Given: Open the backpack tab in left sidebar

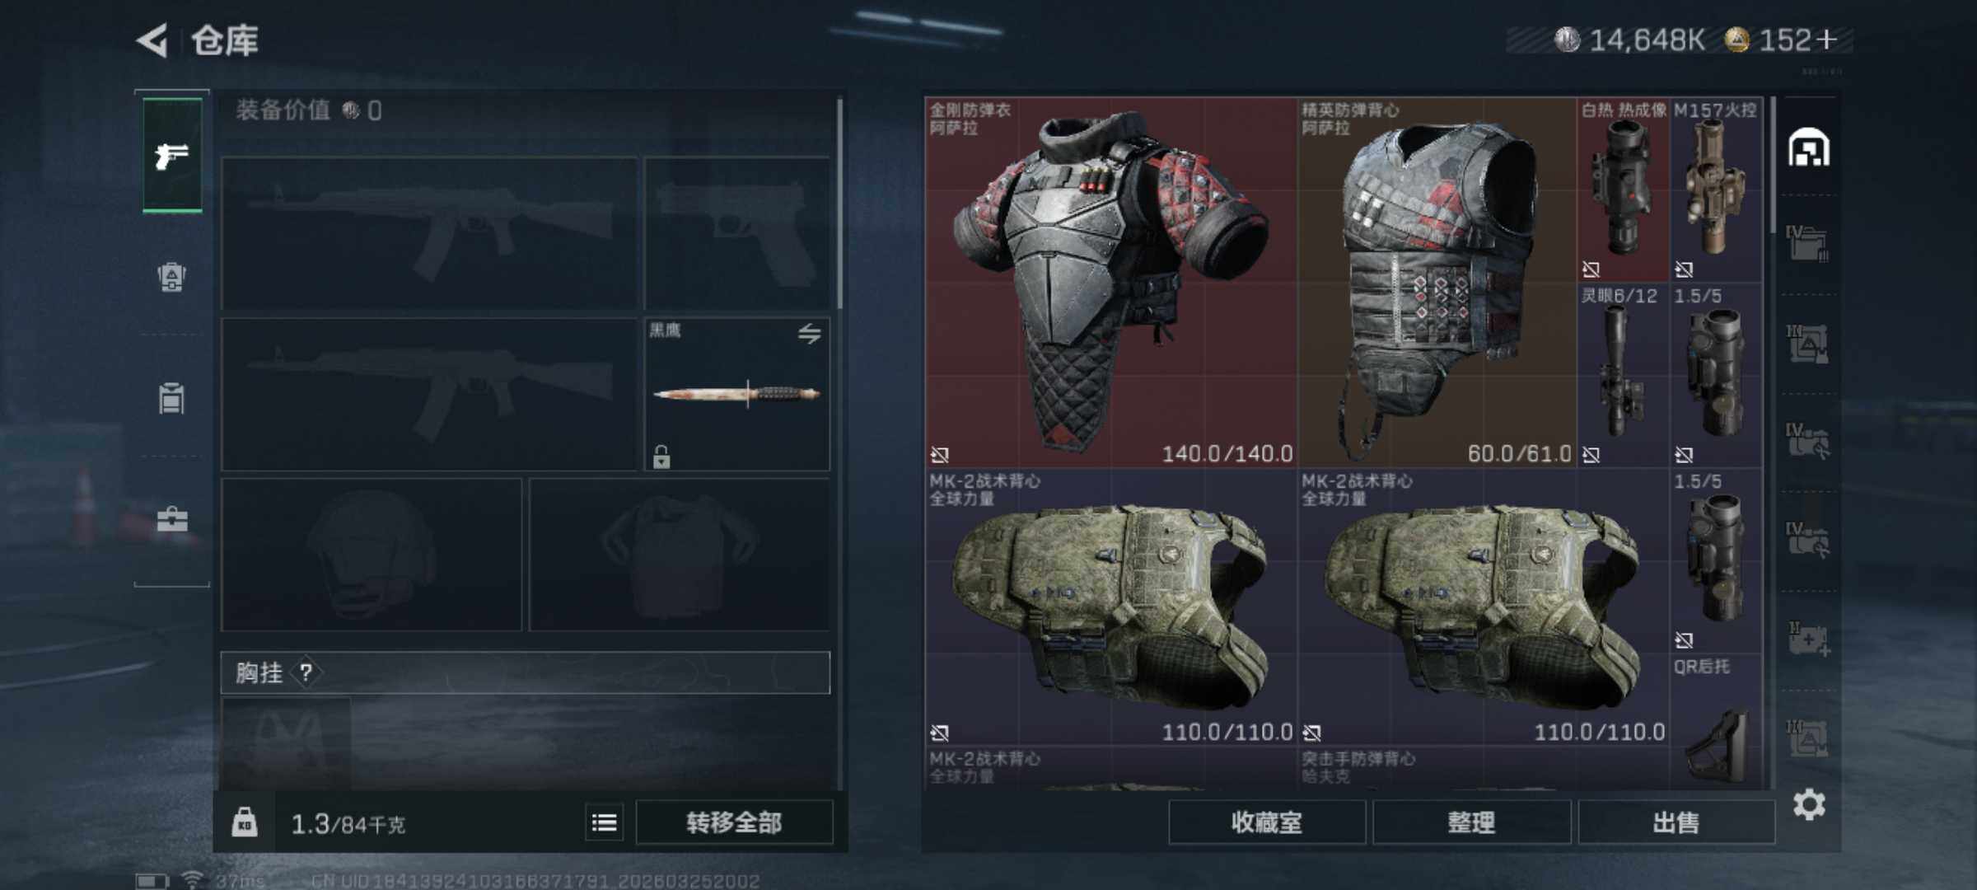Looking at the screenshot, I should point(171,276).
